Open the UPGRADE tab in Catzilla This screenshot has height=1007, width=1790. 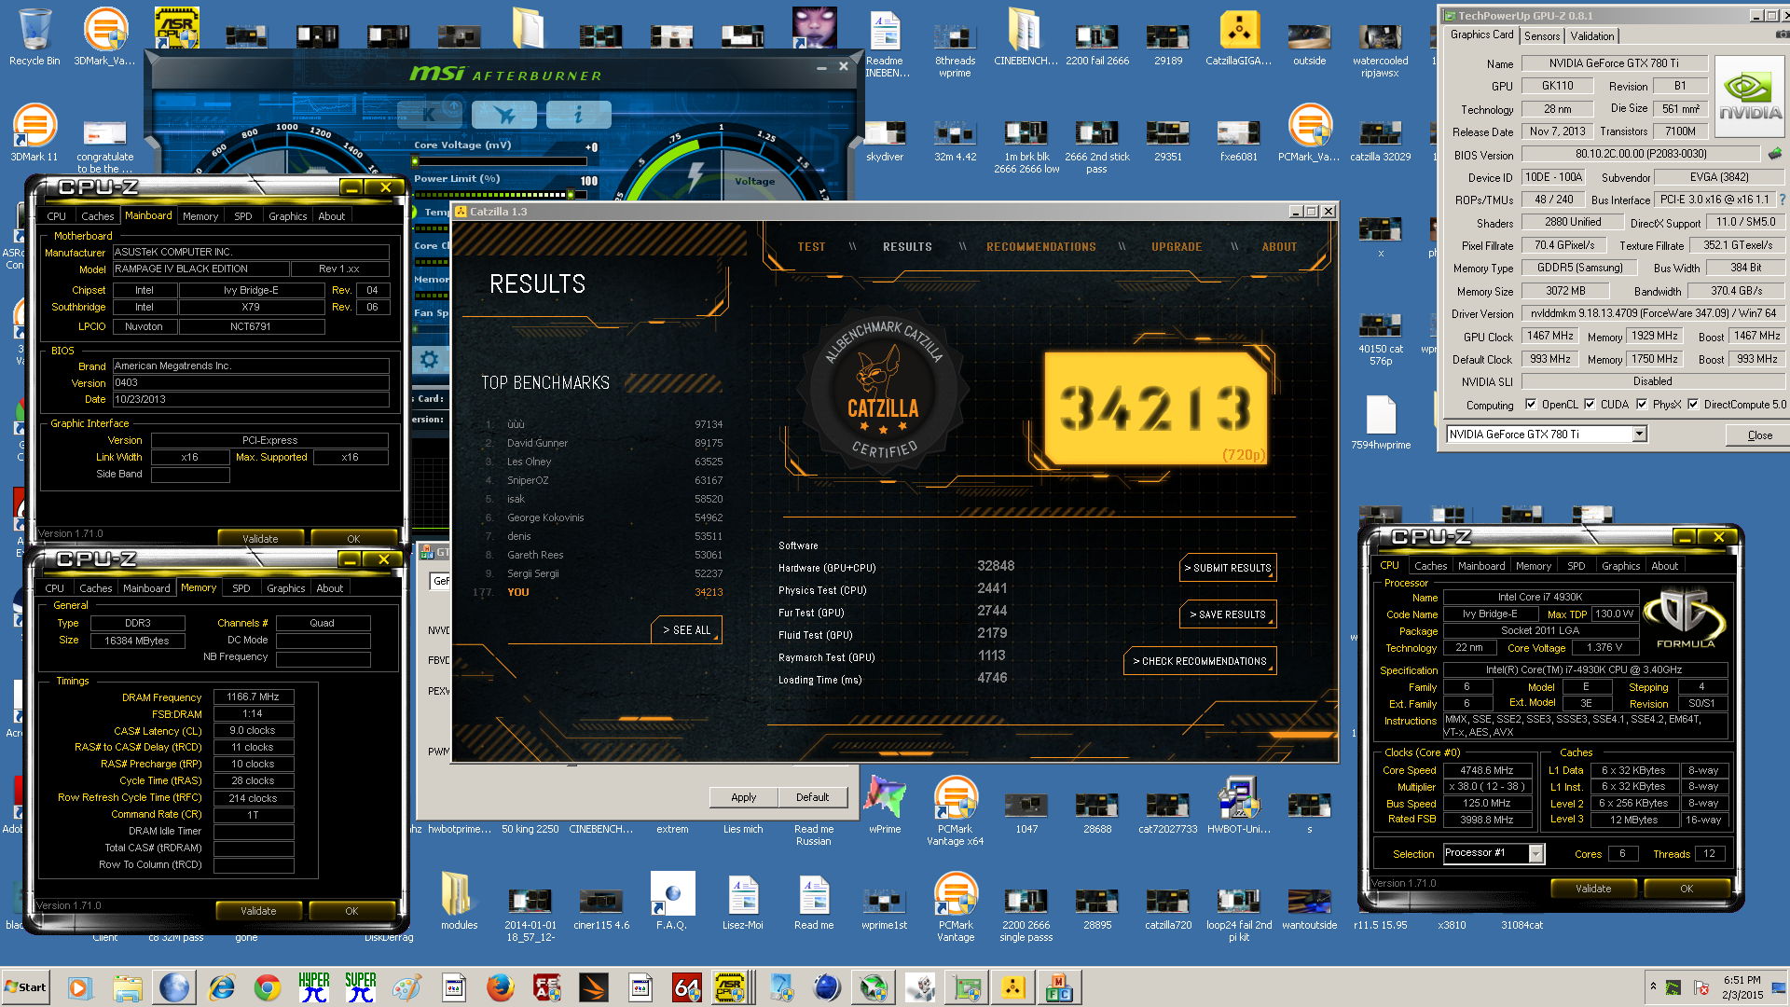[1177, 247]
